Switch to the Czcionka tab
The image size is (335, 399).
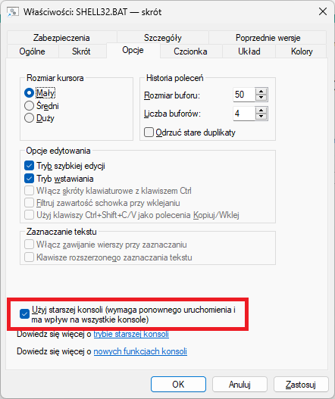tap(190, 51)
